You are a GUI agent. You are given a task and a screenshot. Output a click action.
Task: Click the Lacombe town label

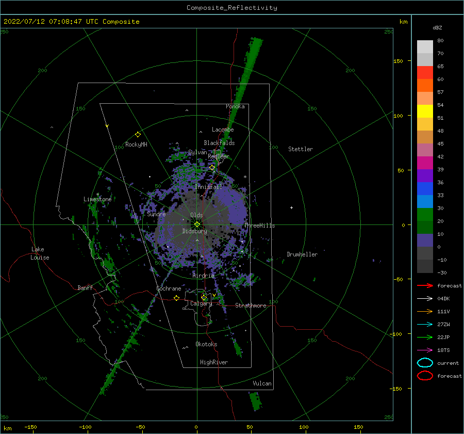click(223, 130)
